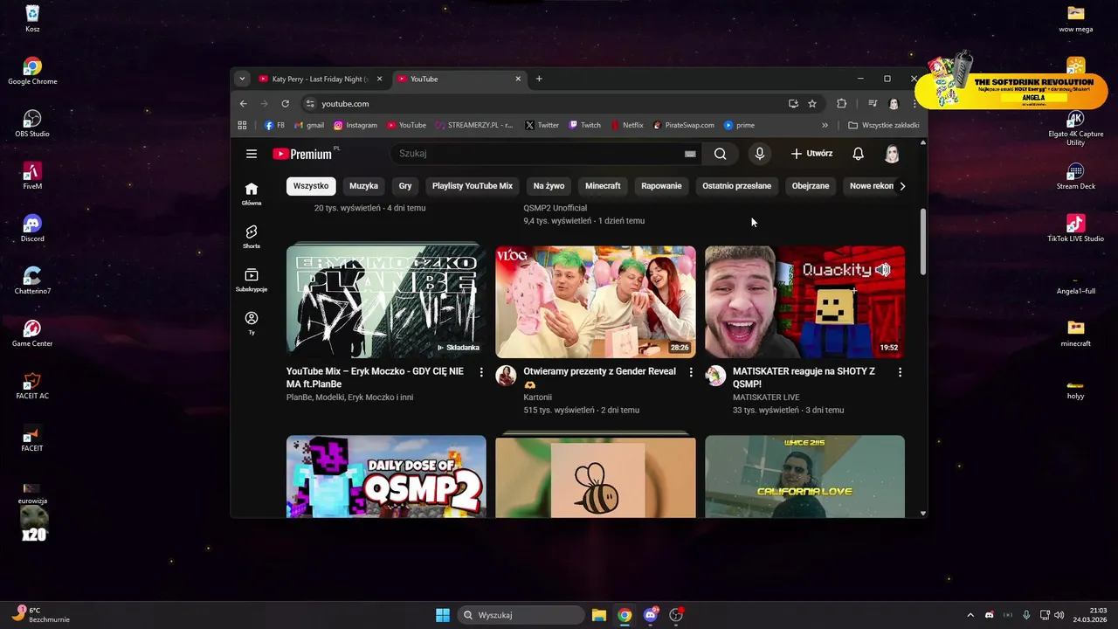The image size is (1118, 629).
Task: Expand the hidden bookmarks chevron
Action: coord(825,125)
